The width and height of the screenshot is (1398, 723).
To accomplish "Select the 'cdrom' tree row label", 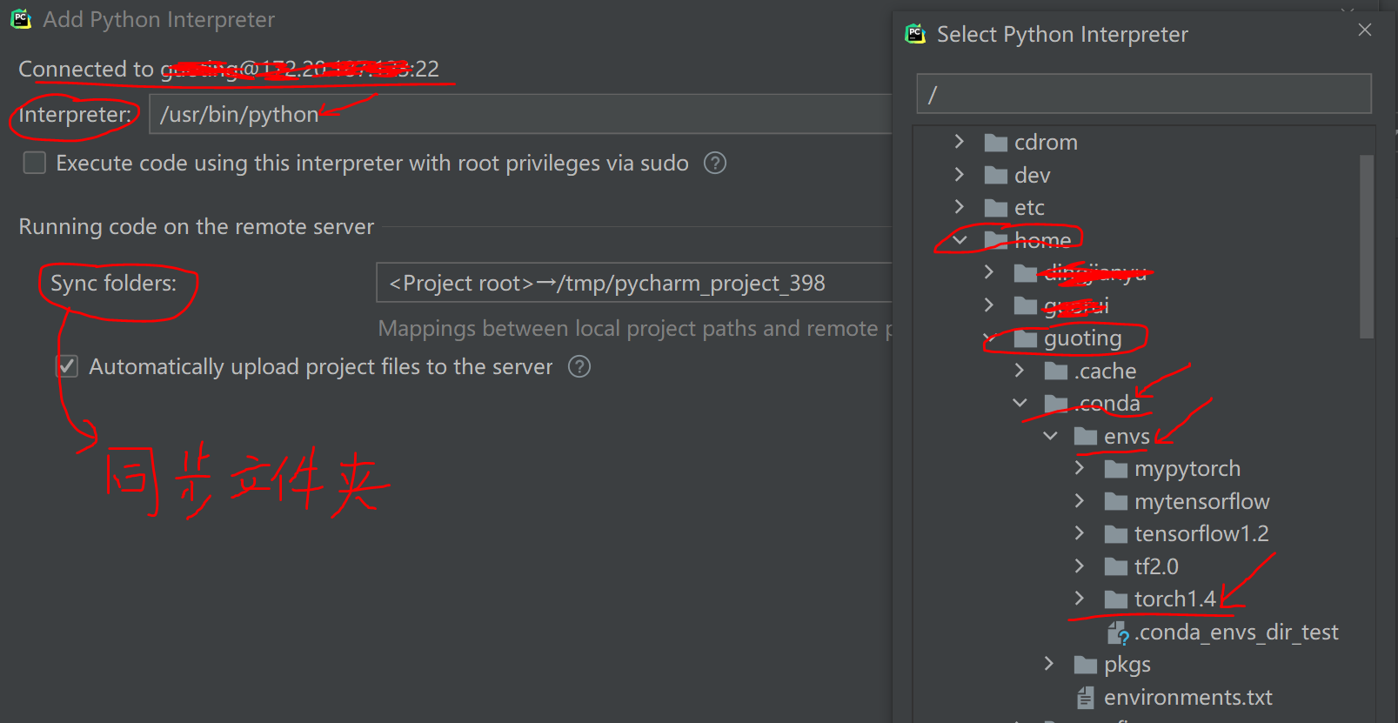I will [1046, 142].
